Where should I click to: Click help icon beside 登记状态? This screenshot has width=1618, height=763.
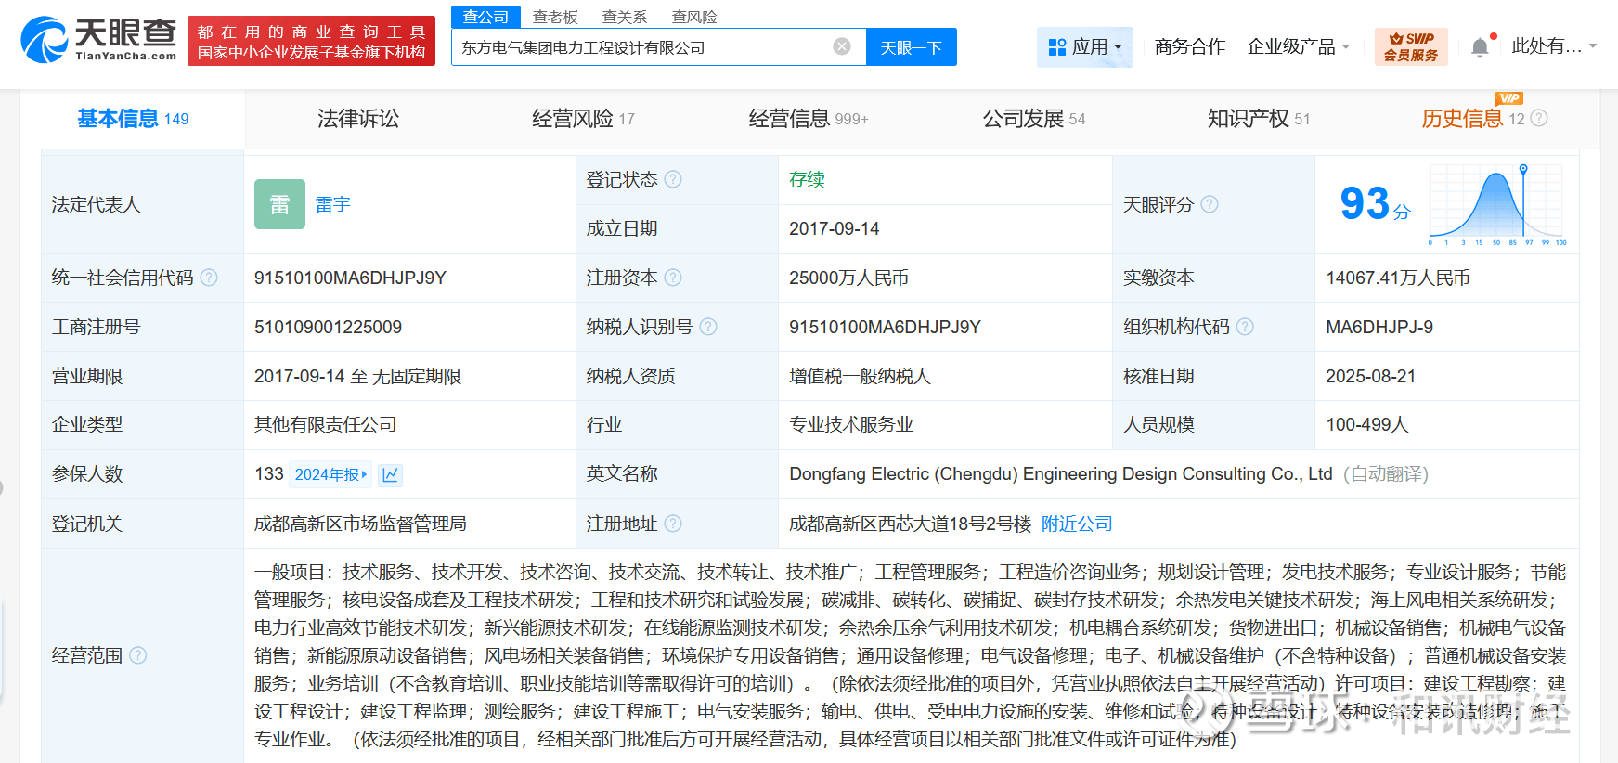tap(673, 179)
